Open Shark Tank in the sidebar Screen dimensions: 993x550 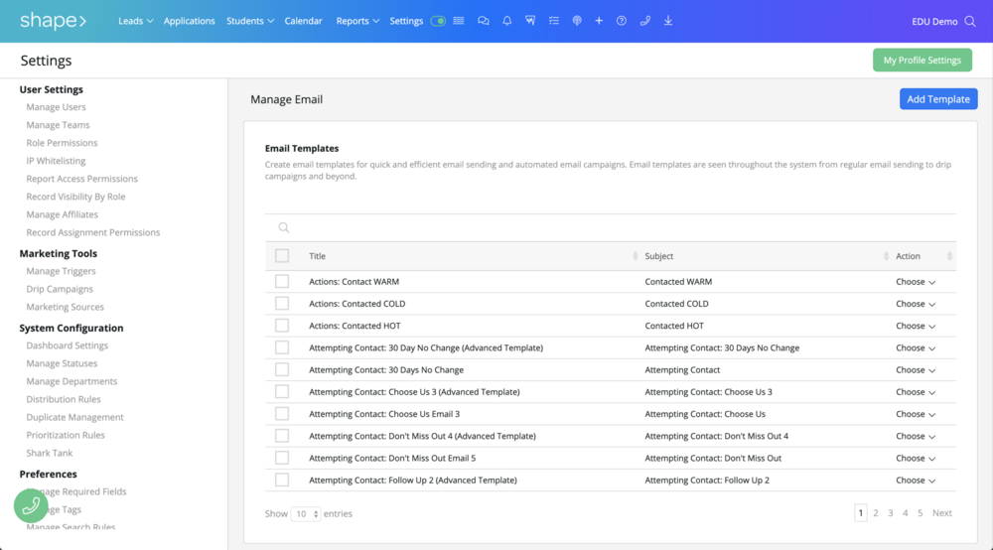pyautogui.click(x=50, y=453)
